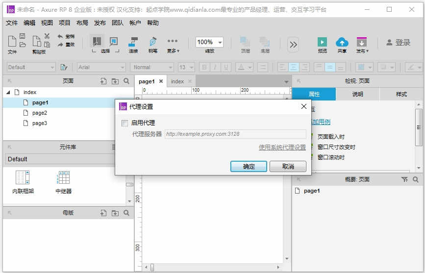Collapse the index tree node

pos(8,93)
